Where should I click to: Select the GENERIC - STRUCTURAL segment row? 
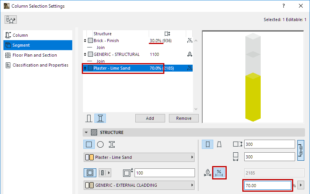[138, 54]
